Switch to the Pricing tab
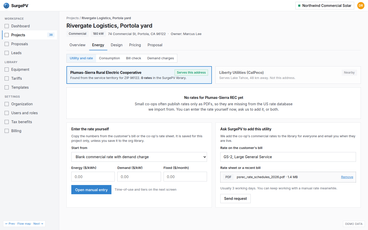The width and height of the screenshot is (368, 230). click(x=135, y=45)
